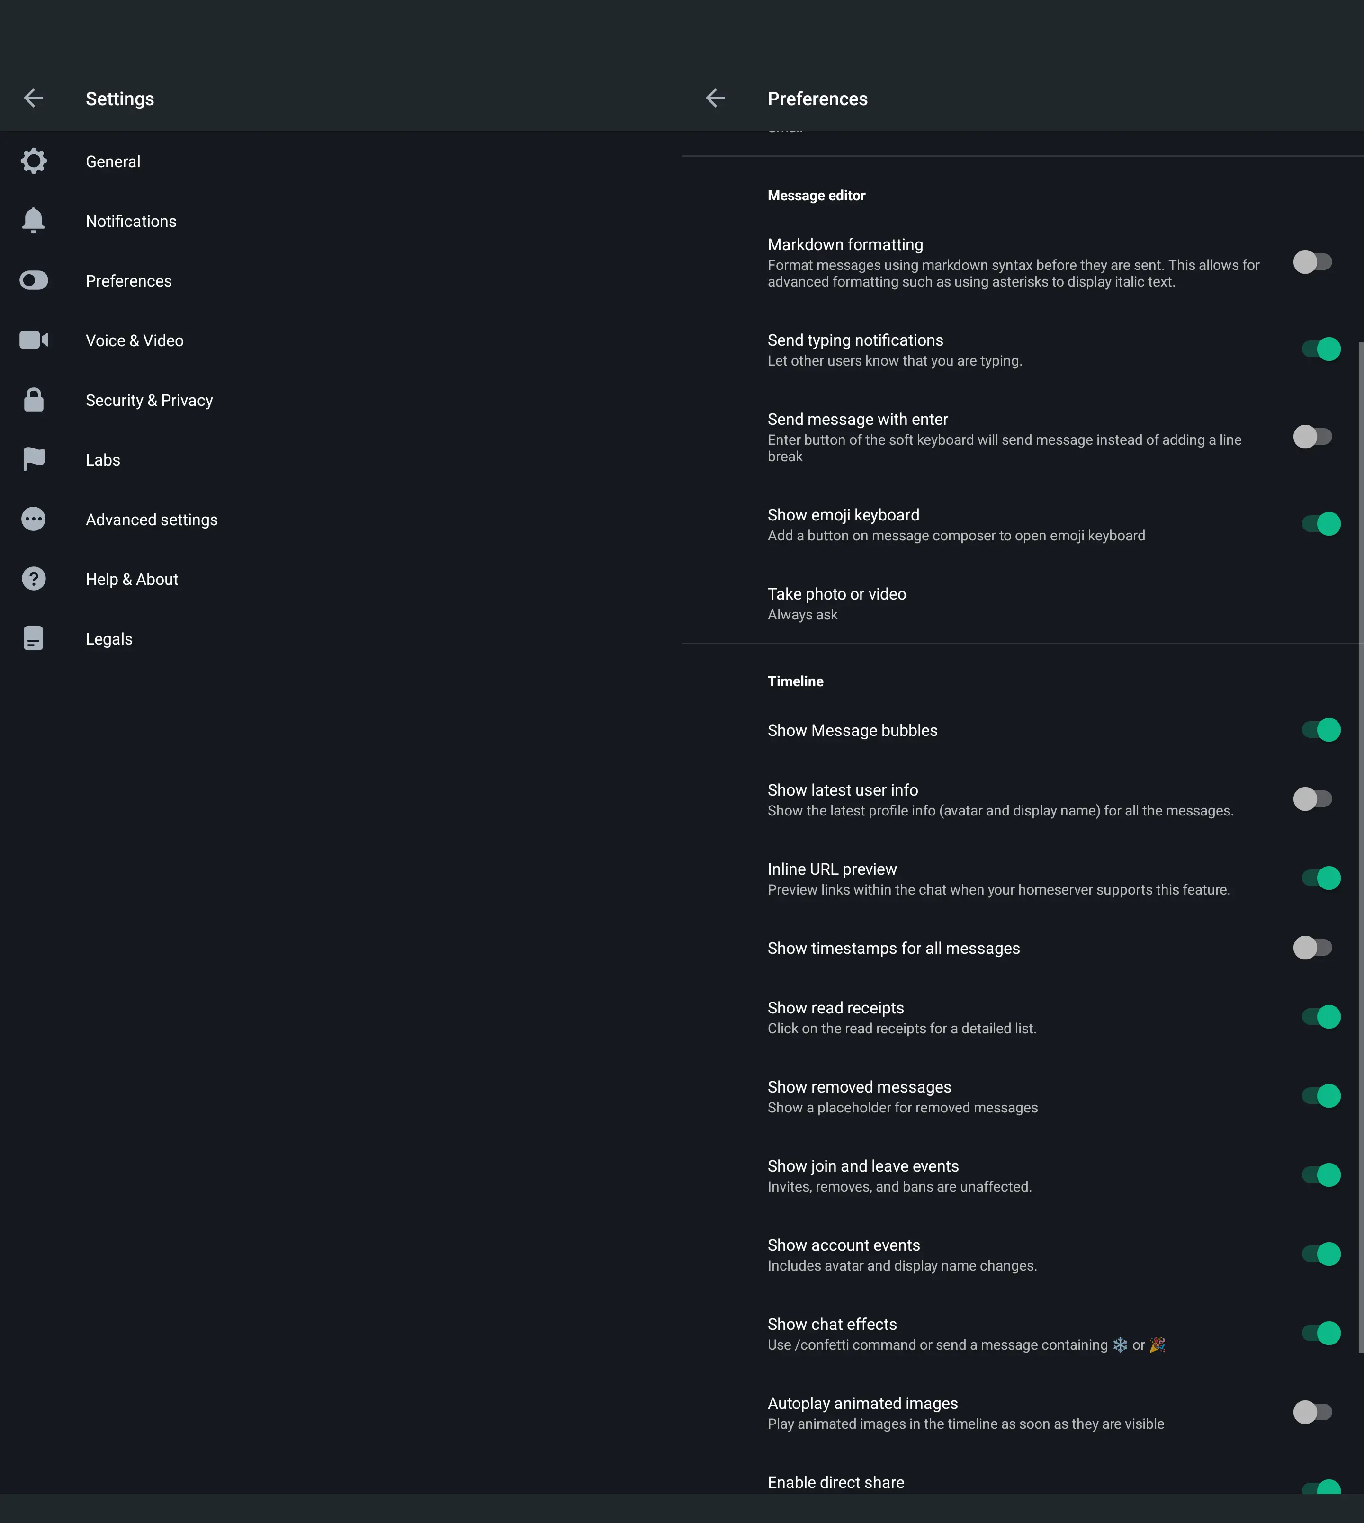This screenshot has height=1523, width=1364.
Task: Open Voice & Video settings
Action: 341,340
